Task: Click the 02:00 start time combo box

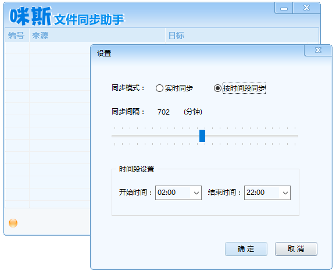Action: tap(178, 193)
